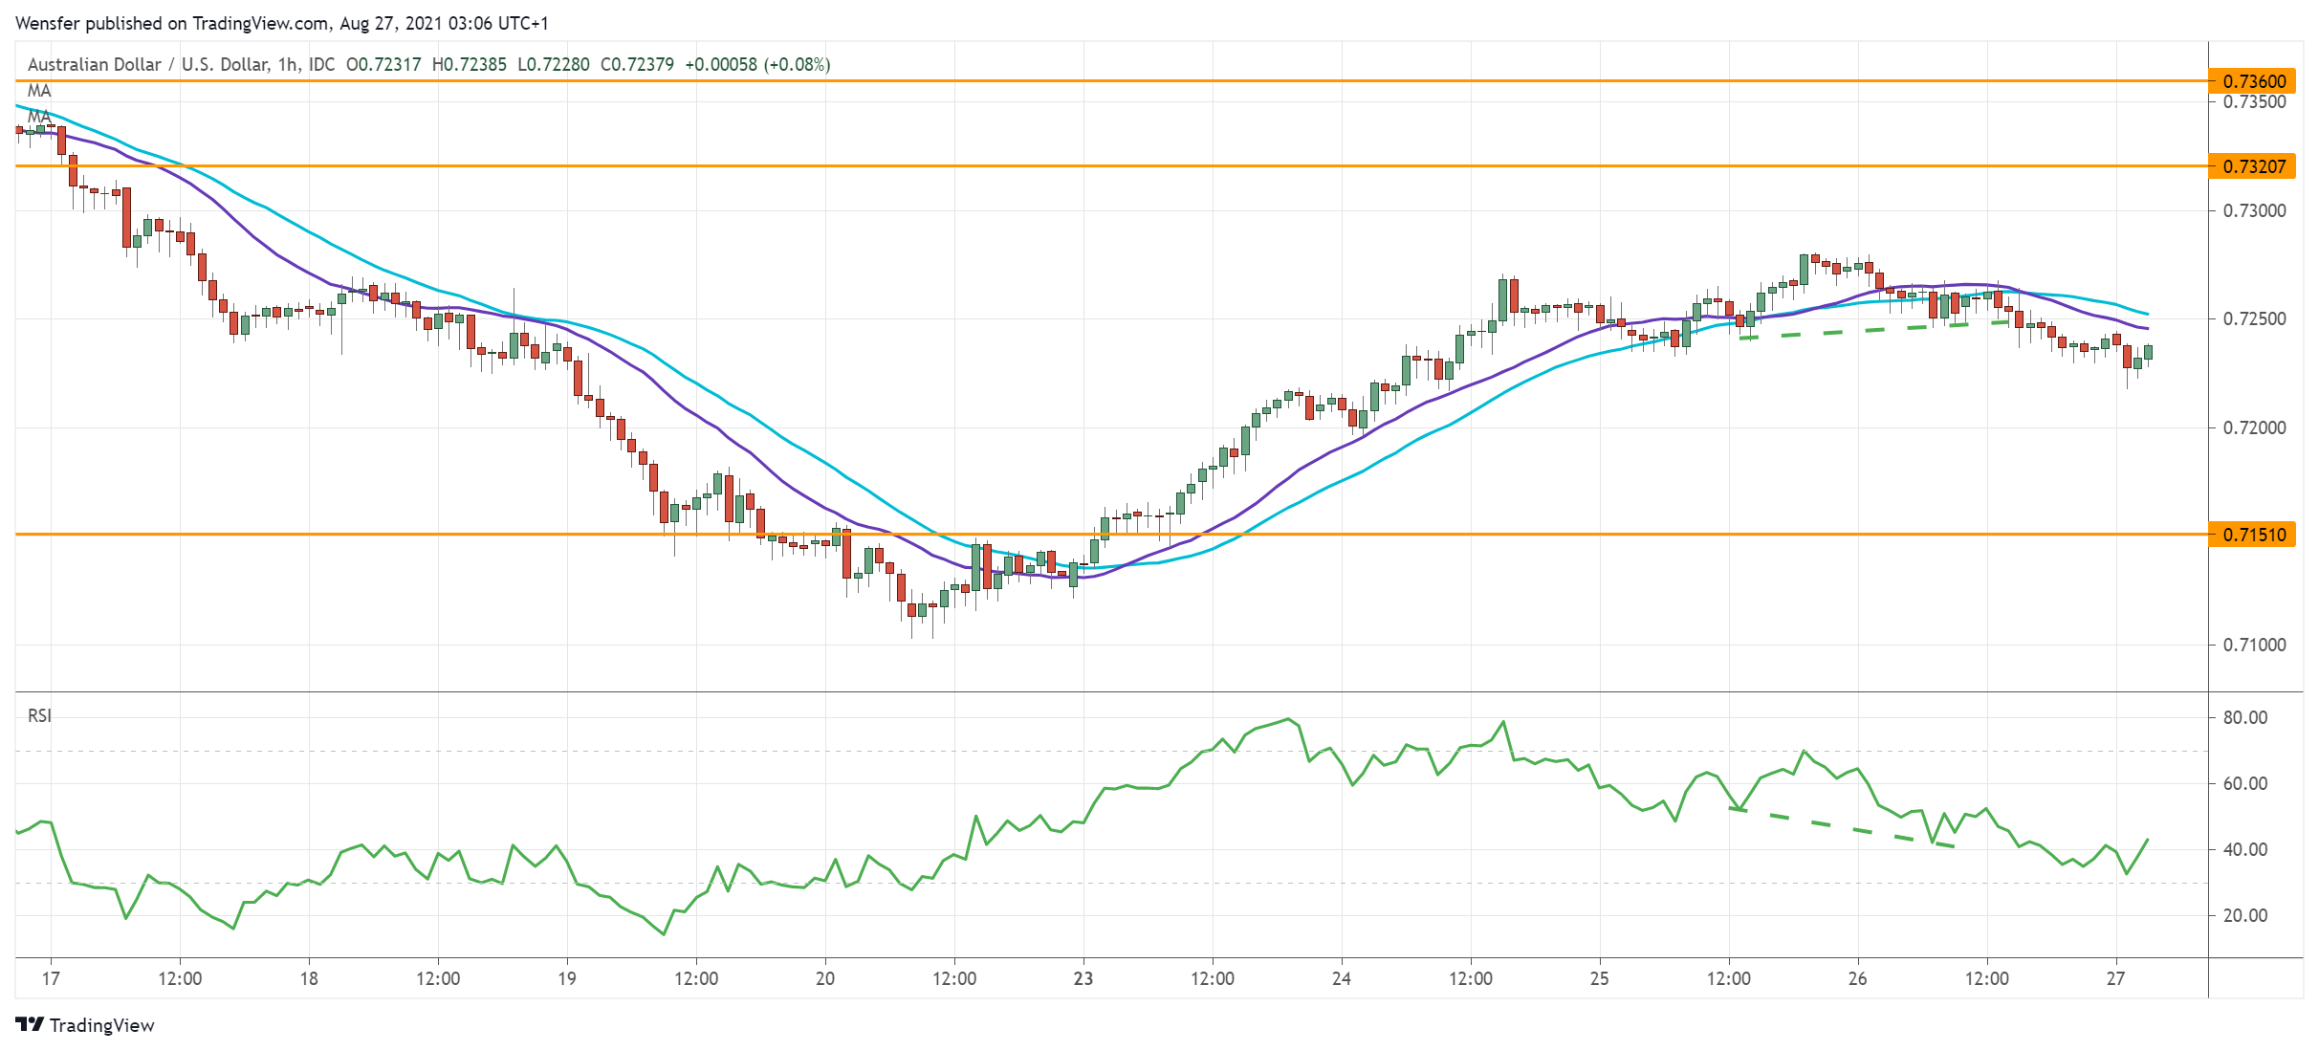Viewport: 2319px width, 1051px height.
Task: Click the 0.73600 orange price label
Action: pos(2252,81)
